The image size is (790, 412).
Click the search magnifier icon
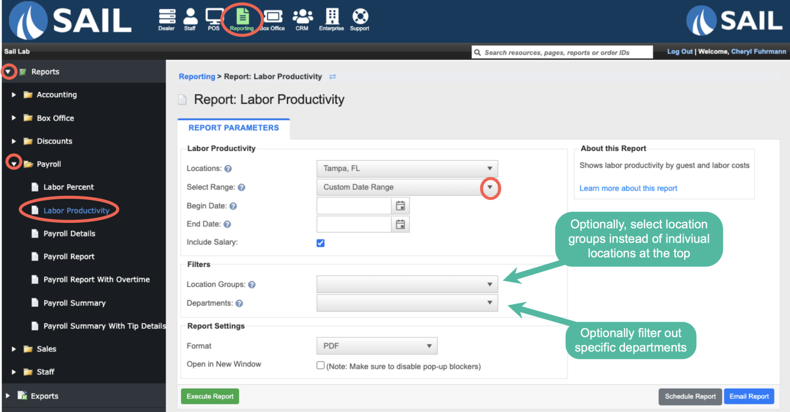(477, 53)
